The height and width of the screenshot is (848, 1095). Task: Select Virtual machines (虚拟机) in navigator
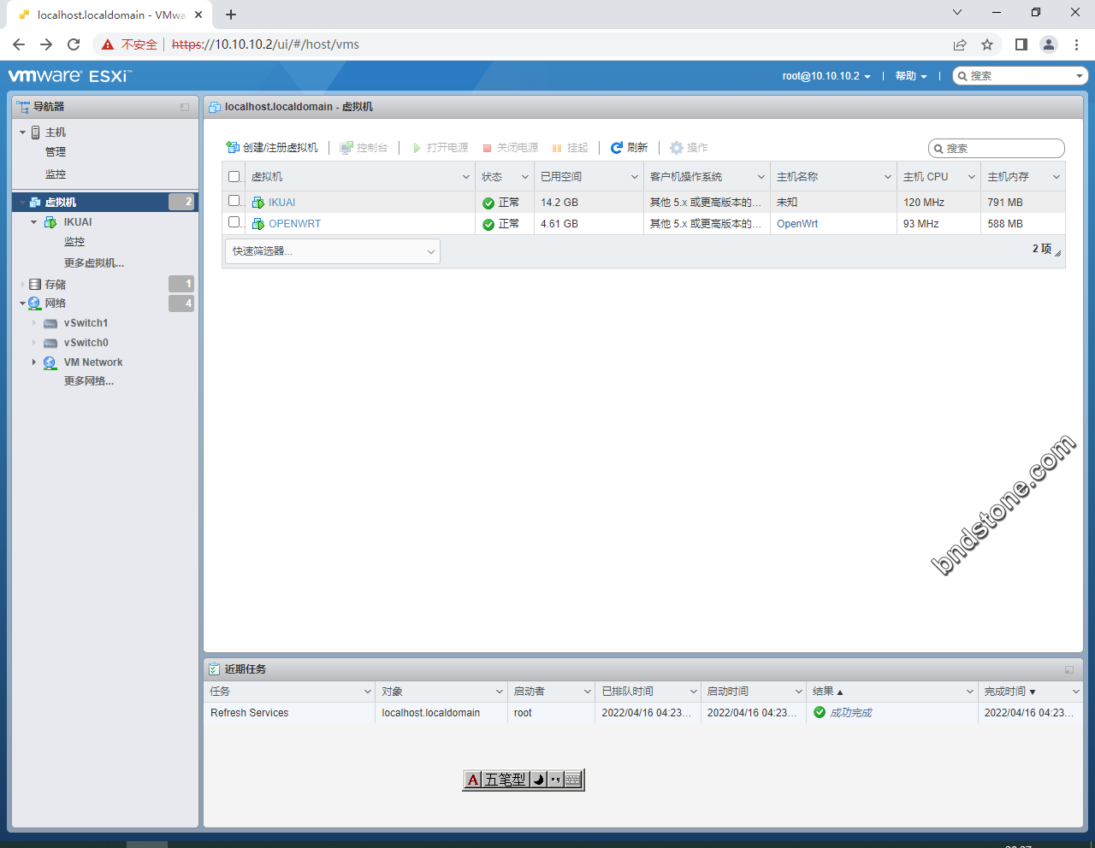105,203
